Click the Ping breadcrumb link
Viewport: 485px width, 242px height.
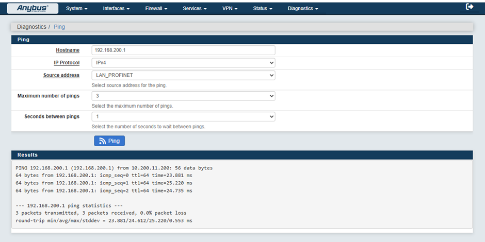pos(59,27)
